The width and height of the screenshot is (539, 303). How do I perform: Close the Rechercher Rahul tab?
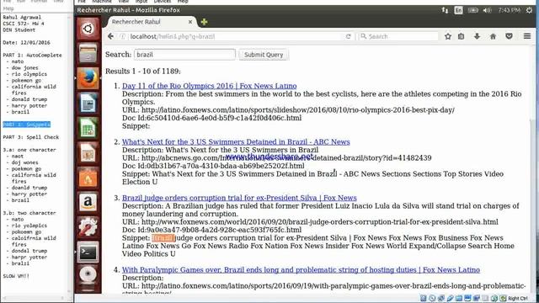190,22
